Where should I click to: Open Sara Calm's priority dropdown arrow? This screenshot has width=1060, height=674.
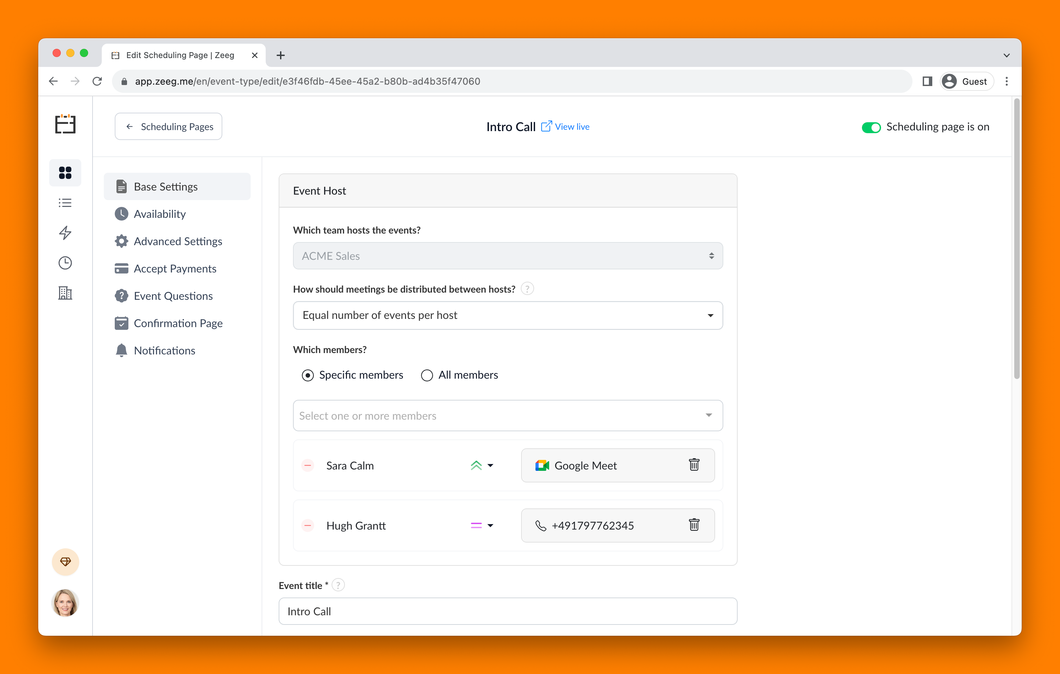click(x=490, y=465)
